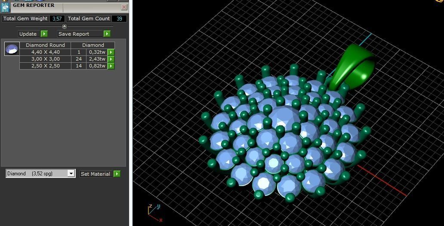
Task: Close the Gem Reporter panel
Action: pyautogui.click(x=124, y=7)
